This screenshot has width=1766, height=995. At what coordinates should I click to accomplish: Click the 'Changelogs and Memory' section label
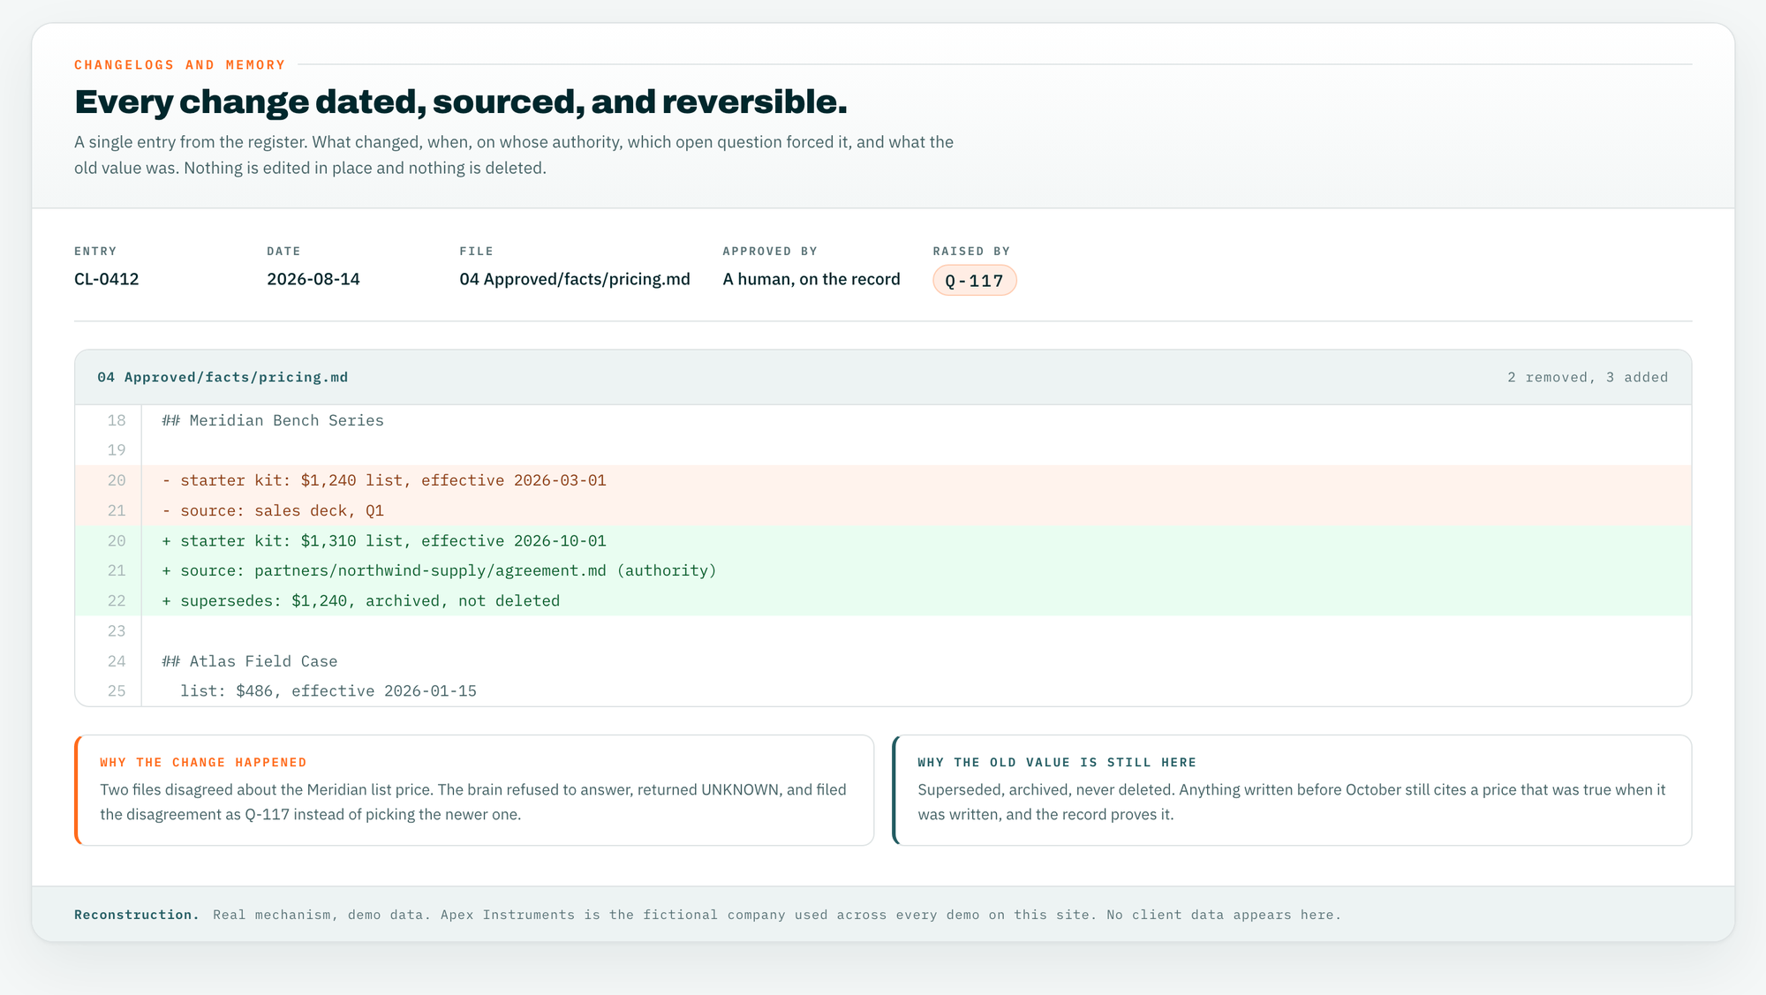pos(180,64)
